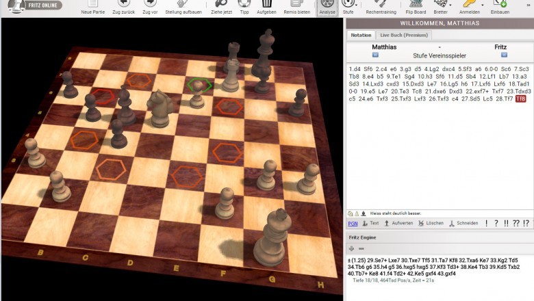Open the PGN link
The height and width of the screenshot is (301, 534).
coord(353,224)
